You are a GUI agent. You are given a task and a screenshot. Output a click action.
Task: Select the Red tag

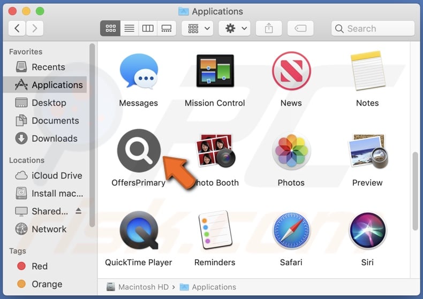45,266
